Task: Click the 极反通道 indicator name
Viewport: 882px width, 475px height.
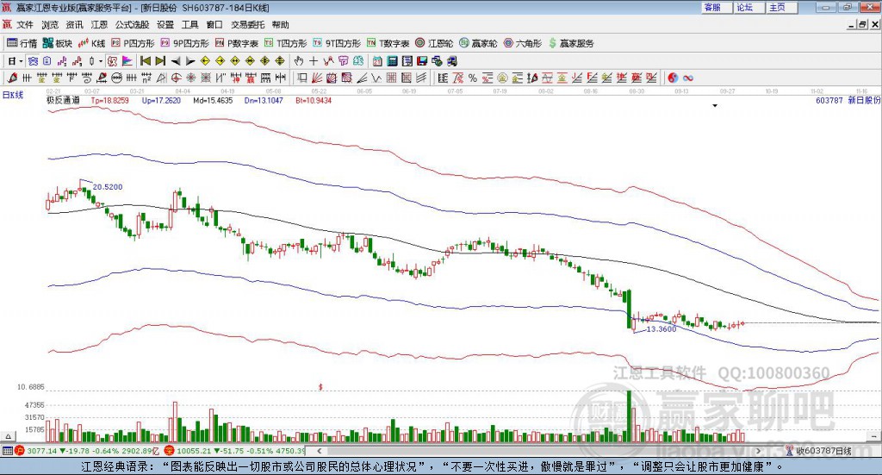Action: click(x=63, y=100)
